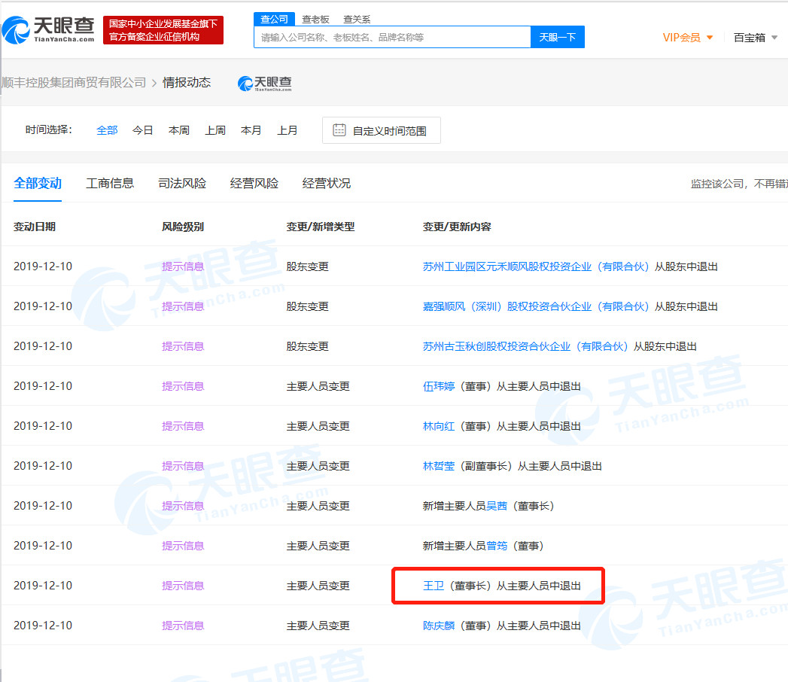Click the search input field
Image resolution: width=788 pixels, height=682 pixels.
(x=391, y=36)
